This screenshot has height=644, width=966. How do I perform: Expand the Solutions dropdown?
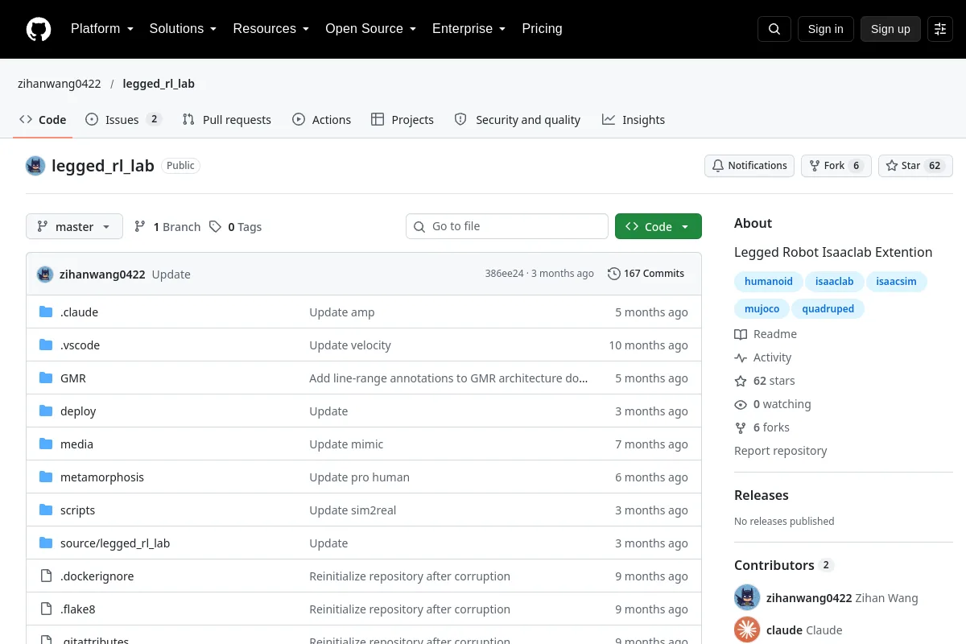tap(184, 29)
